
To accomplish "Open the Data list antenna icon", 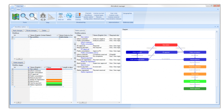I will point(61,15).
